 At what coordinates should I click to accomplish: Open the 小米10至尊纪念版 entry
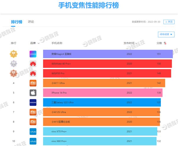click(101, 122)
